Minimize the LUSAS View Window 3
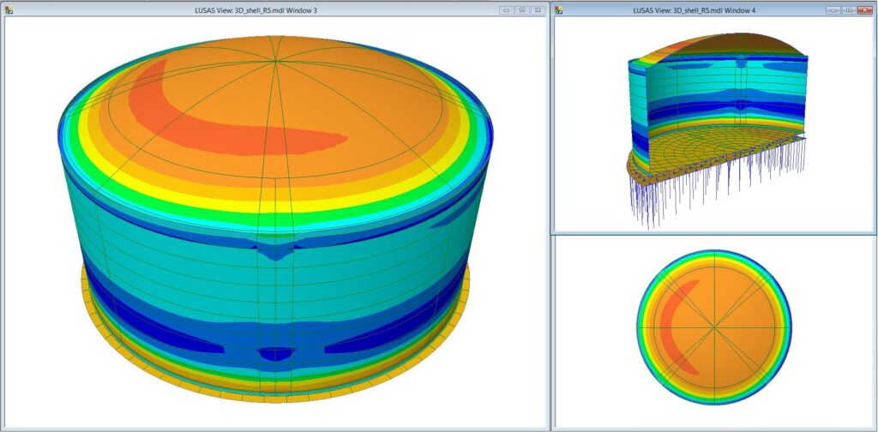The width and height of the screenshot is (878, 432). point(506,10)
